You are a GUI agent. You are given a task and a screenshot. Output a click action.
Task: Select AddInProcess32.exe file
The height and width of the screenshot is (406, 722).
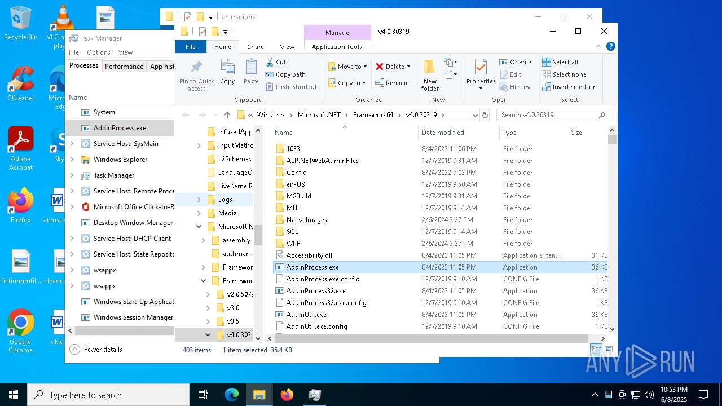click(316, 291)
